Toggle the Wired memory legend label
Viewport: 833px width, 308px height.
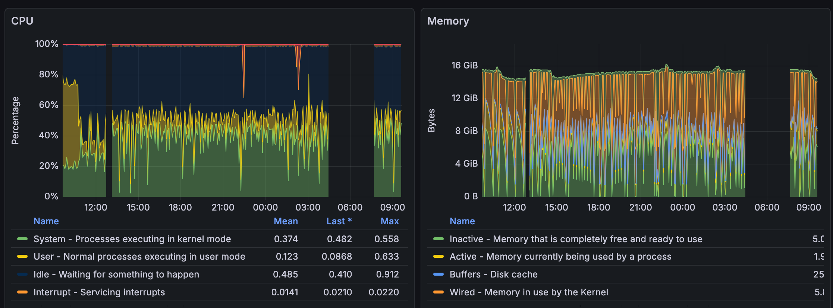tap(528, 292)
